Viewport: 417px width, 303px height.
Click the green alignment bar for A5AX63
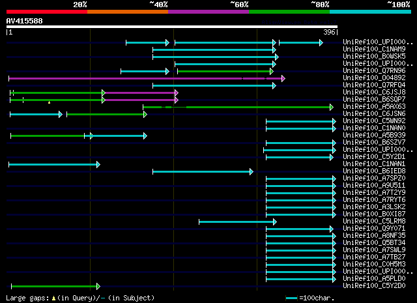238,108
